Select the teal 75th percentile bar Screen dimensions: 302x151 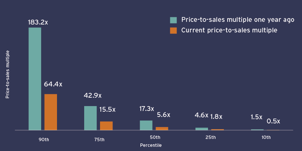point(90,118)
